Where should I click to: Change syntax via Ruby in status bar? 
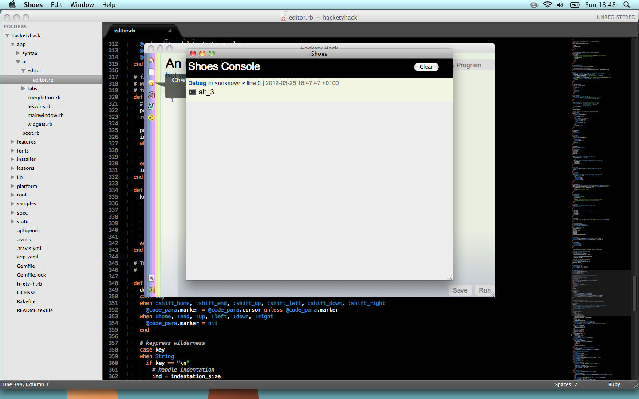(614, 384)
